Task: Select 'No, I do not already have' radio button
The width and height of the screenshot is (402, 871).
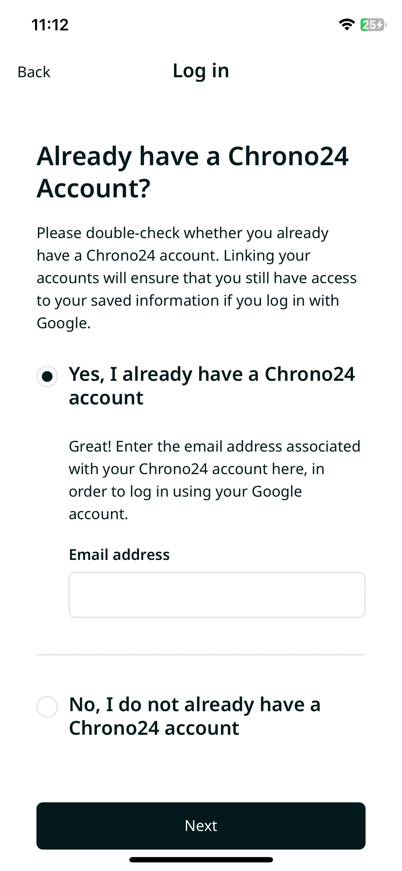Action: [x=47, y=707]
